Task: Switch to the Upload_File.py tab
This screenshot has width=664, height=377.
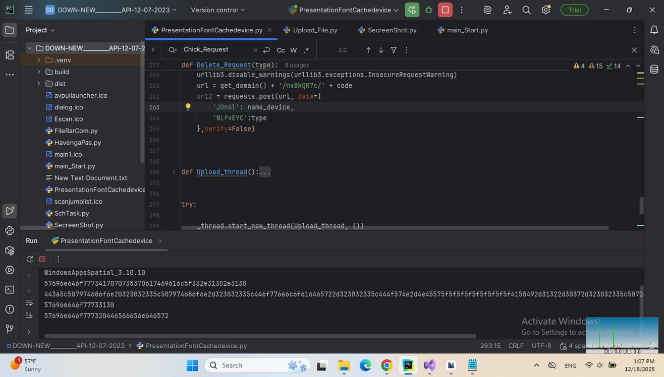Action: [315, 30]
